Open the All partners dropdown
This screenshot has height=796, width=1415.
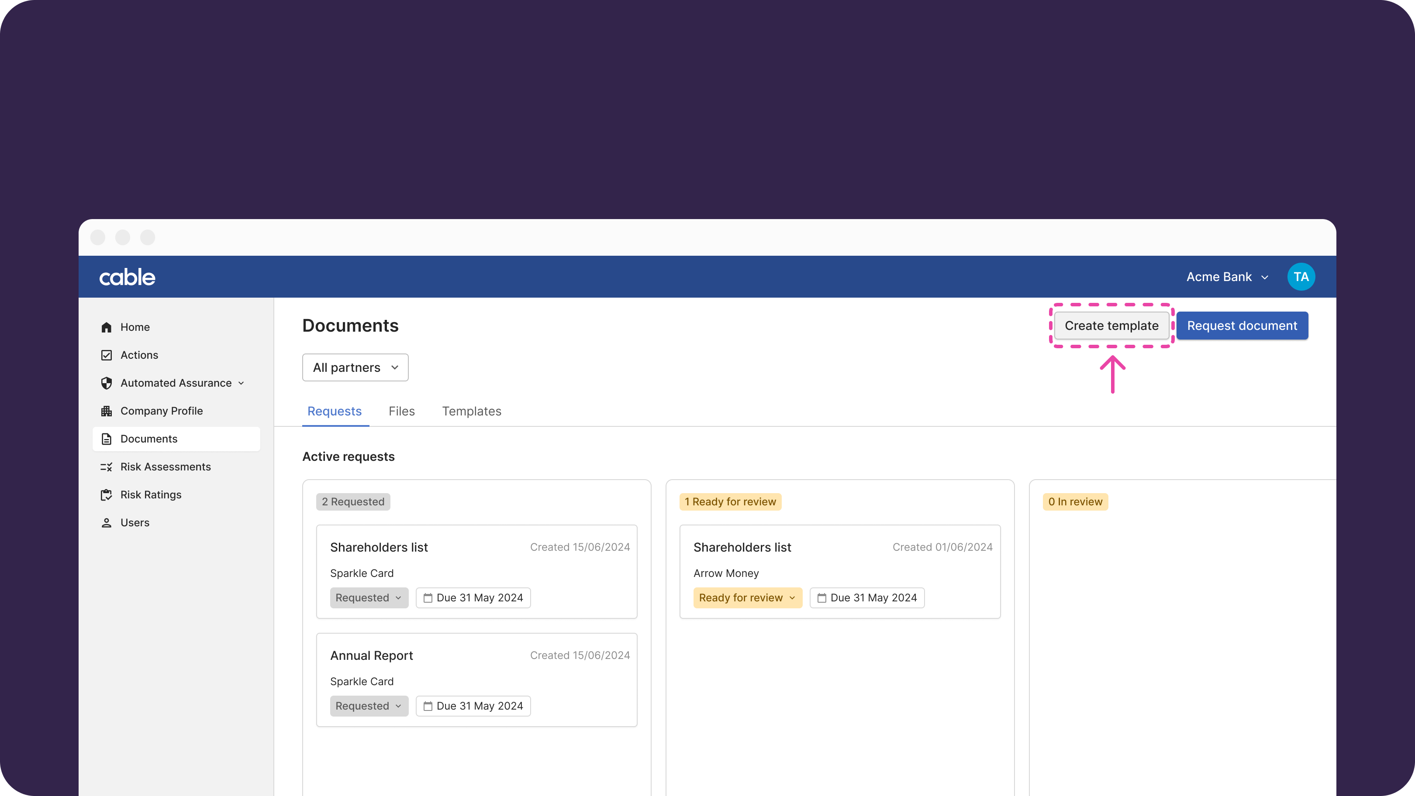355,367
